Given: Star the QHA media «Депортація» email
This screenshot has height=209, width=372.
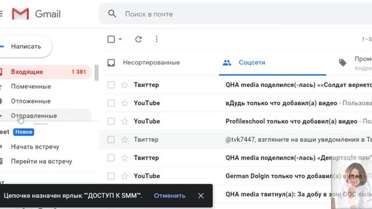Looking at the screenshot, I should [x=124, y=158].
